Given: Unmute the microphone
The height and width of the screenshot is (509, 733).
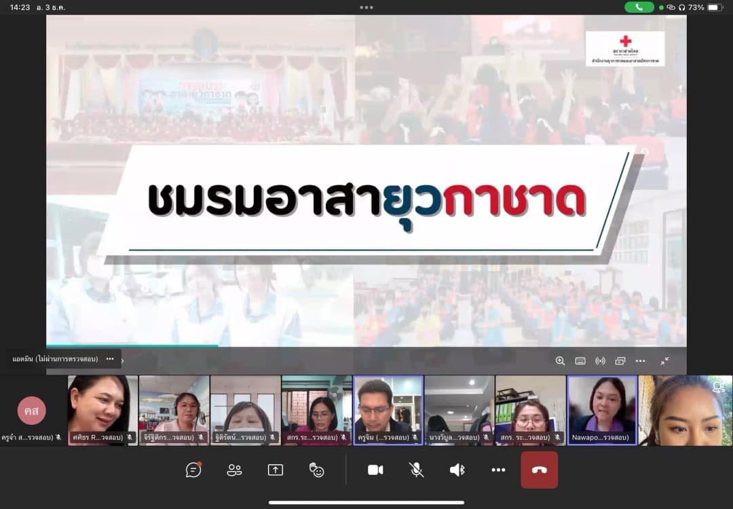Looking at the screenshot, I should tap(417, 470).
